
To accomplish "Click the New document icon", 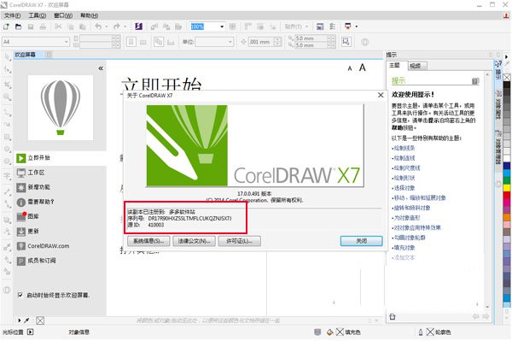I will [6, 26].
